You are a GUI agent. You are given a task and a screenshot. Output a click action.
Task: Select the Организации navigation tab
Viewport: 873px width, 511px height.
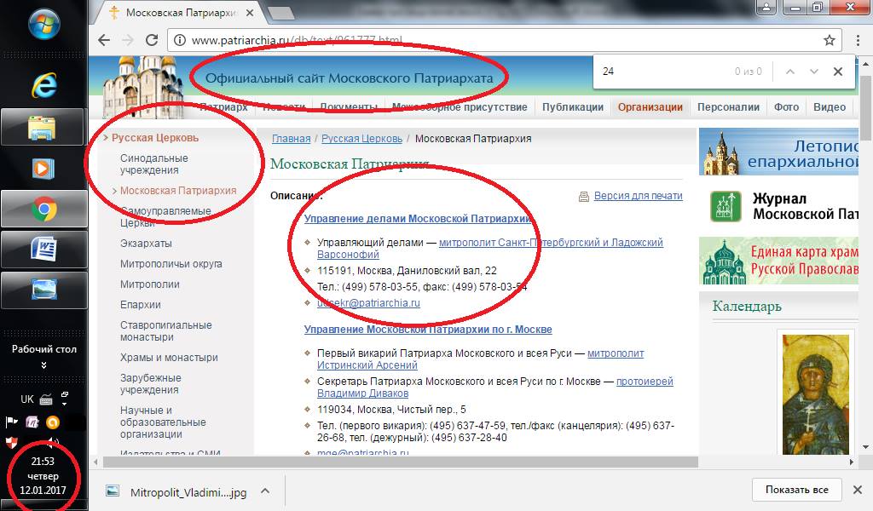[x=650, y=106]
